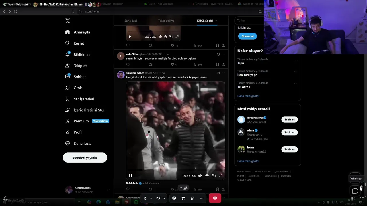
Task: Open Grok from the sidebar
Action: pos(73,88)
